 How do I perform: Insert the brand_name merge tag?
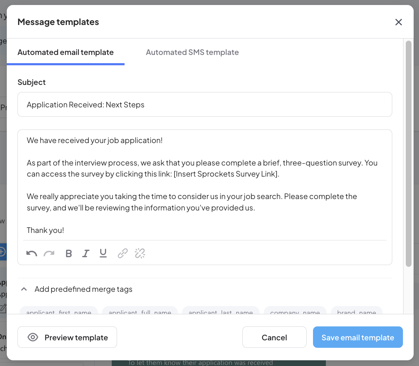[357, 312]
